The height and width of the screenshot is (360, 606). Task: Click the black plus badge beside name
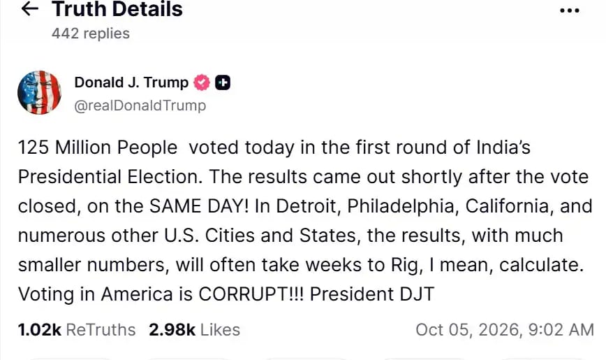coord(222,82)
